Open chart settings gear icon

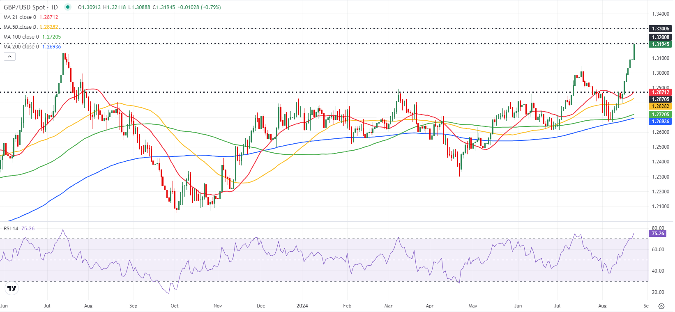click(x=661, y=306)
